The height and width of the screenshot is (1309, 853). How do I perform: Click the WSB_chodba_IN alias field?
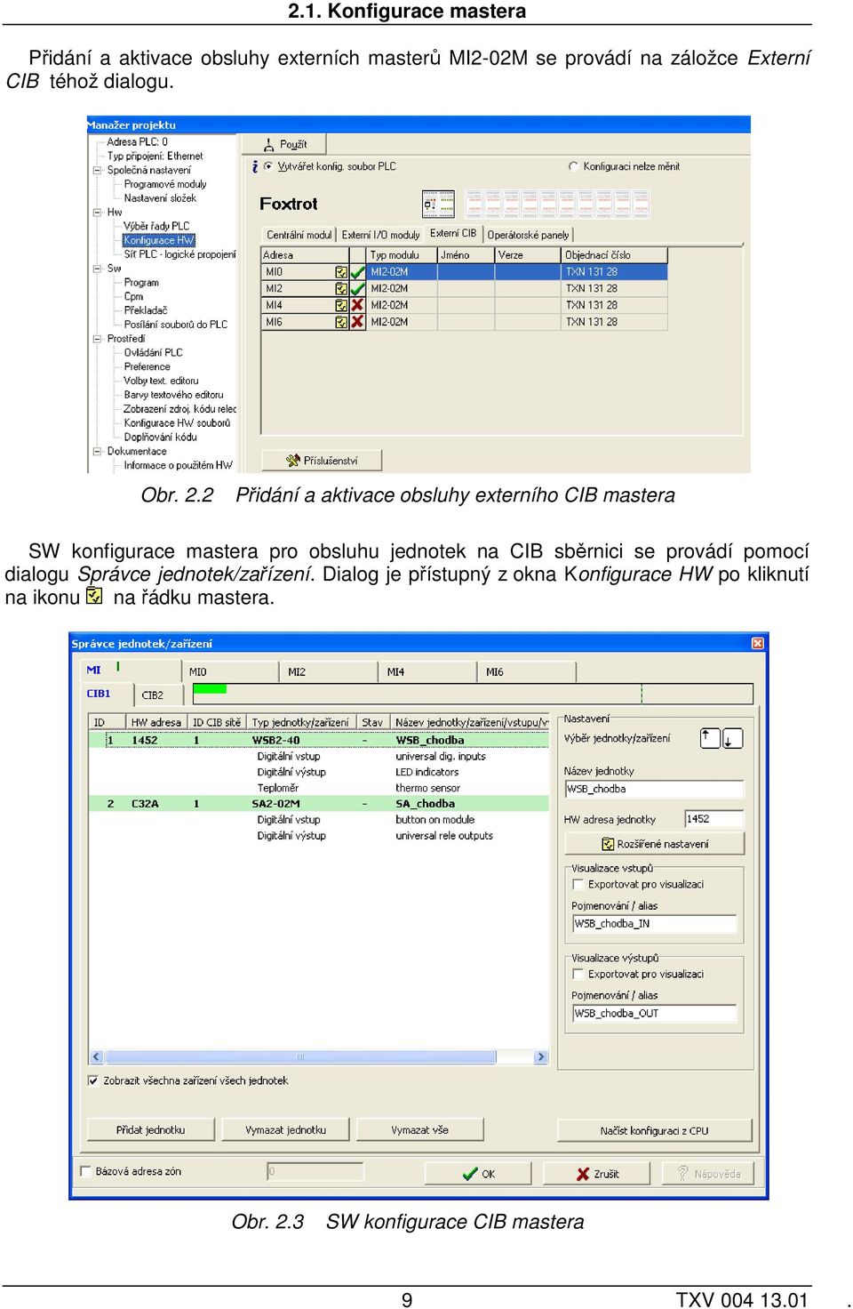(655, 924)
